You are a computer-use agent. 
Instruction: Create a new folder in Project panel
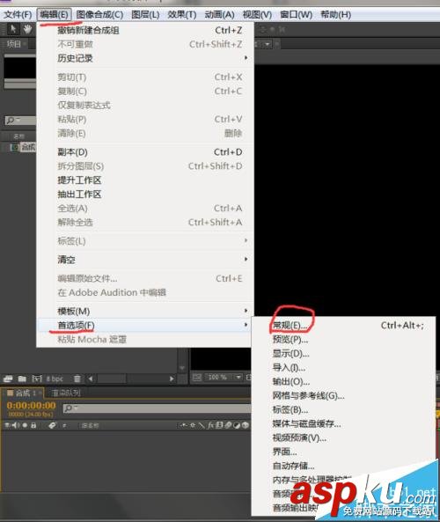click(x=22, y=379)
